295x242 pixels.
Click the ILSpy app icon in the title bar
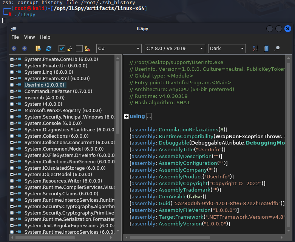tap(14, 29)
